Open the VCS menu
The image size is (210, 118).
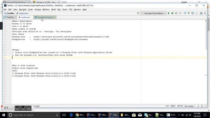click(x=71, y=10)
